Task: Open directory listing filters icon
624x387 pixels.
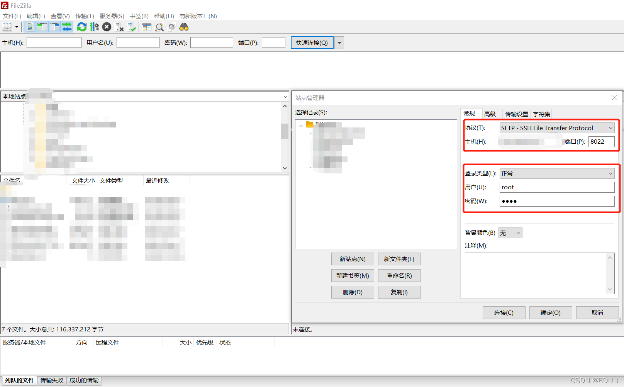Action: (x=147, y=27)
